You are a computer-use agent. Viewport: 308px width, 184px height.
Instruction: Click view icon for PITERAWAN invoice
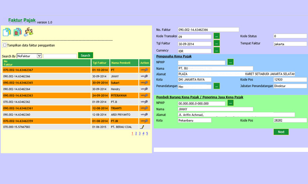(144, 96)
